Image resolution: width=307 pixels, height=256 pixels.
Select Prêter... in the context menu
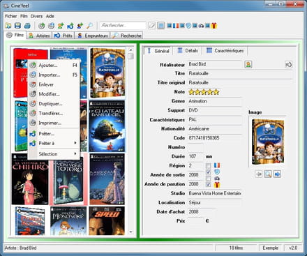click(x=54, y=134)
